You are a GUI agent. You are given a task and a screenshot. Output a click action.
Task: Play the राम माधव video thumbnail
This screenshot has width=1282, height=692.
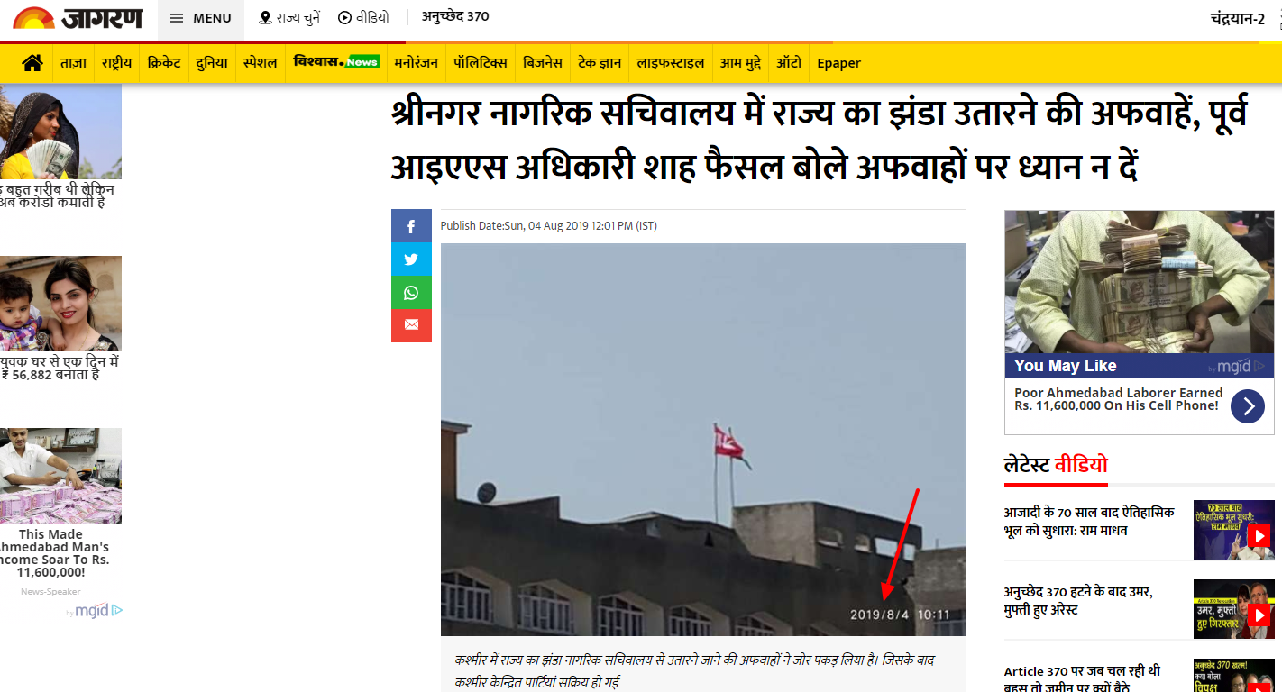coord(1233,530)
